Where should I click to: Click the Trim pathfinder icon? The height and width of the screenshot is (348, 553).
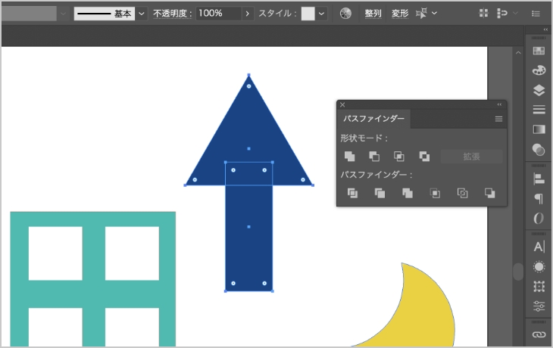380,193
